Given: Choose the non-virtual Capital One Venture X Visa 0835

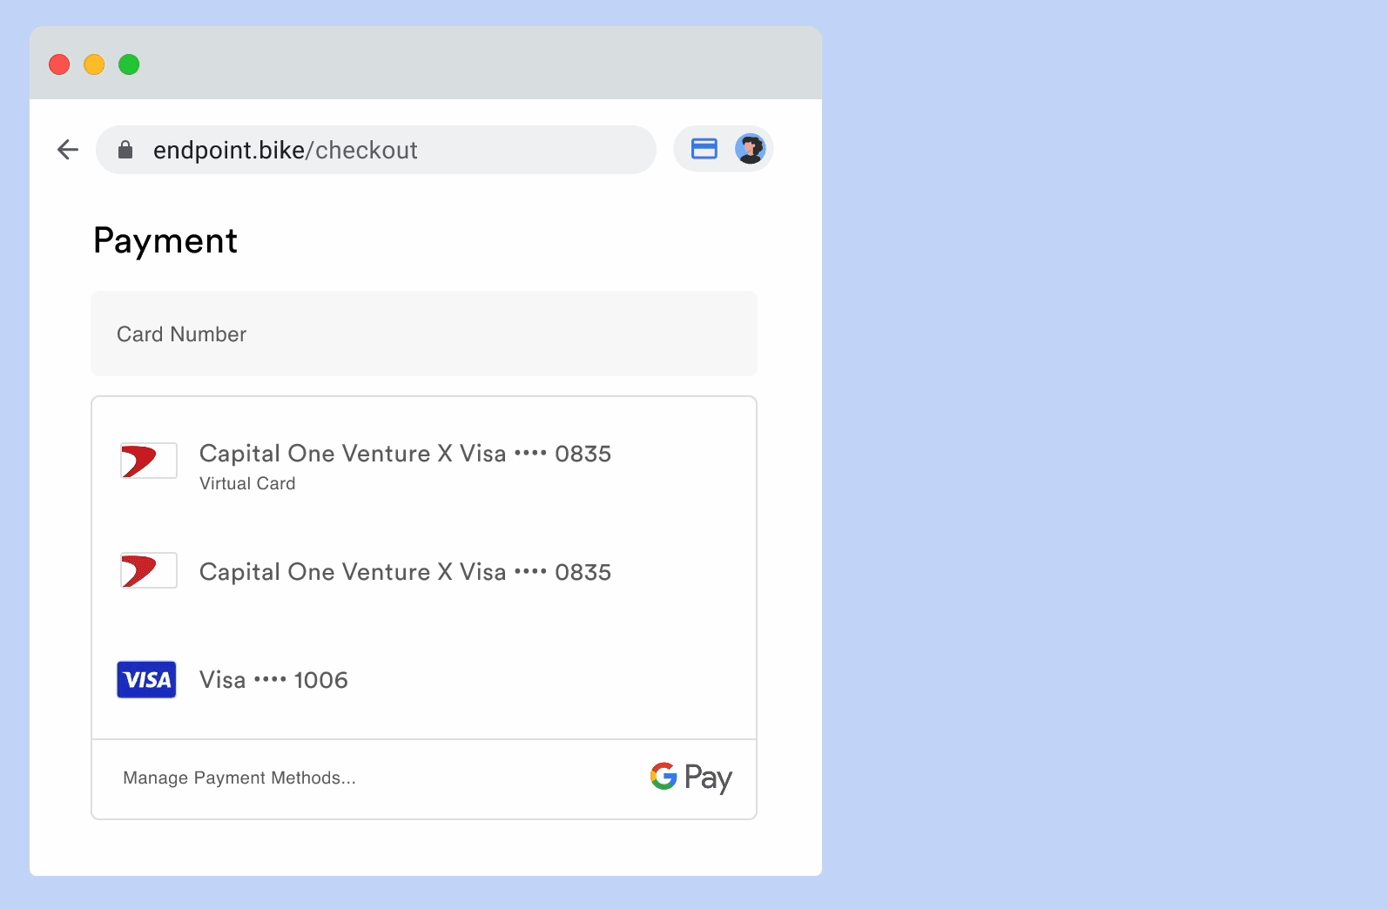Looking at the screenshot, I should pyautogui.click(x=424, y=571).
